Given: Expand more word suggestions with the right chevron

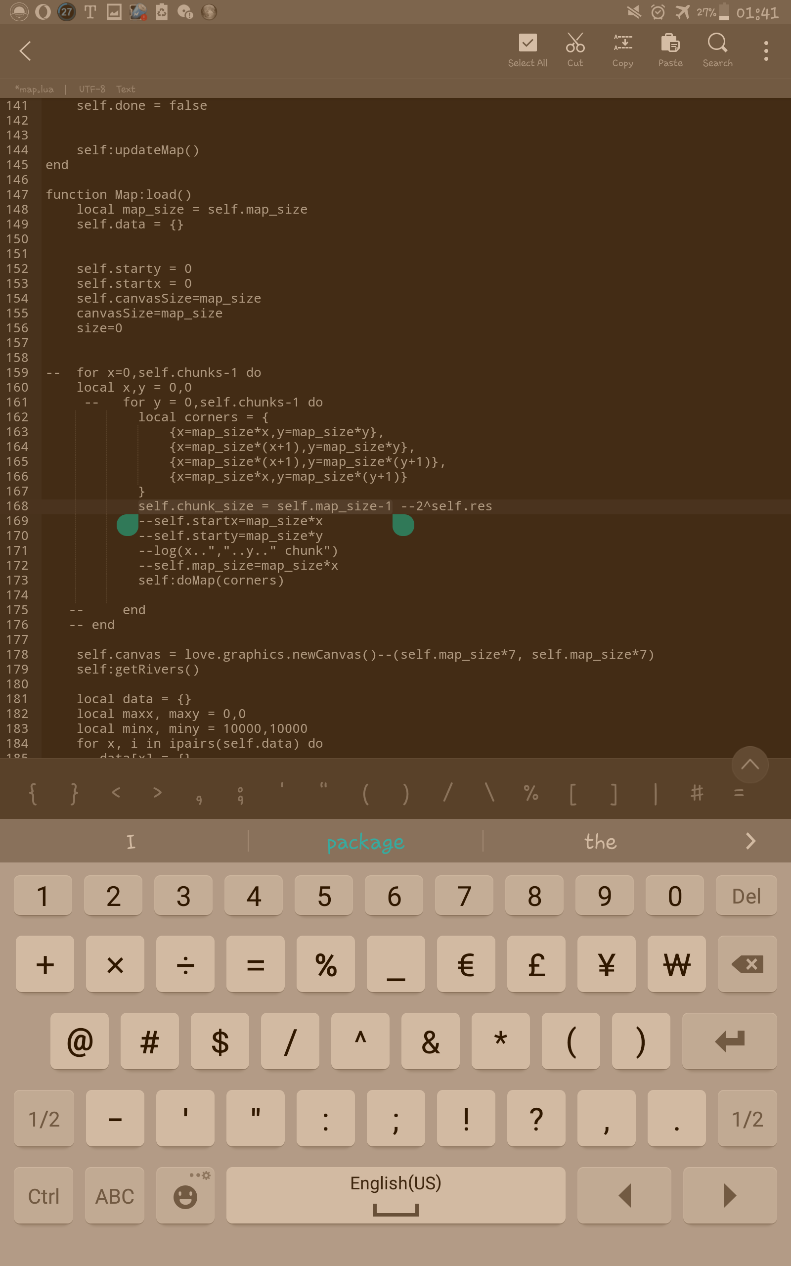Looking at the screenshot, I should pos(750,841).
